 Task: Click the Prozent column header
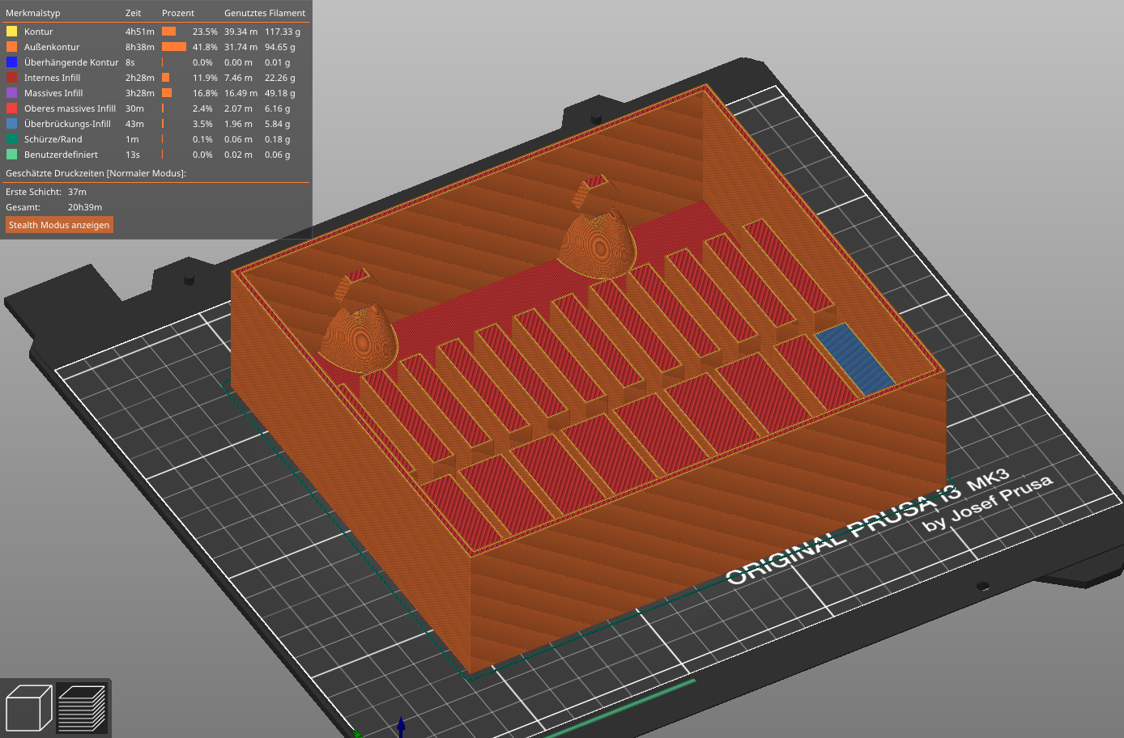[178, 13]
